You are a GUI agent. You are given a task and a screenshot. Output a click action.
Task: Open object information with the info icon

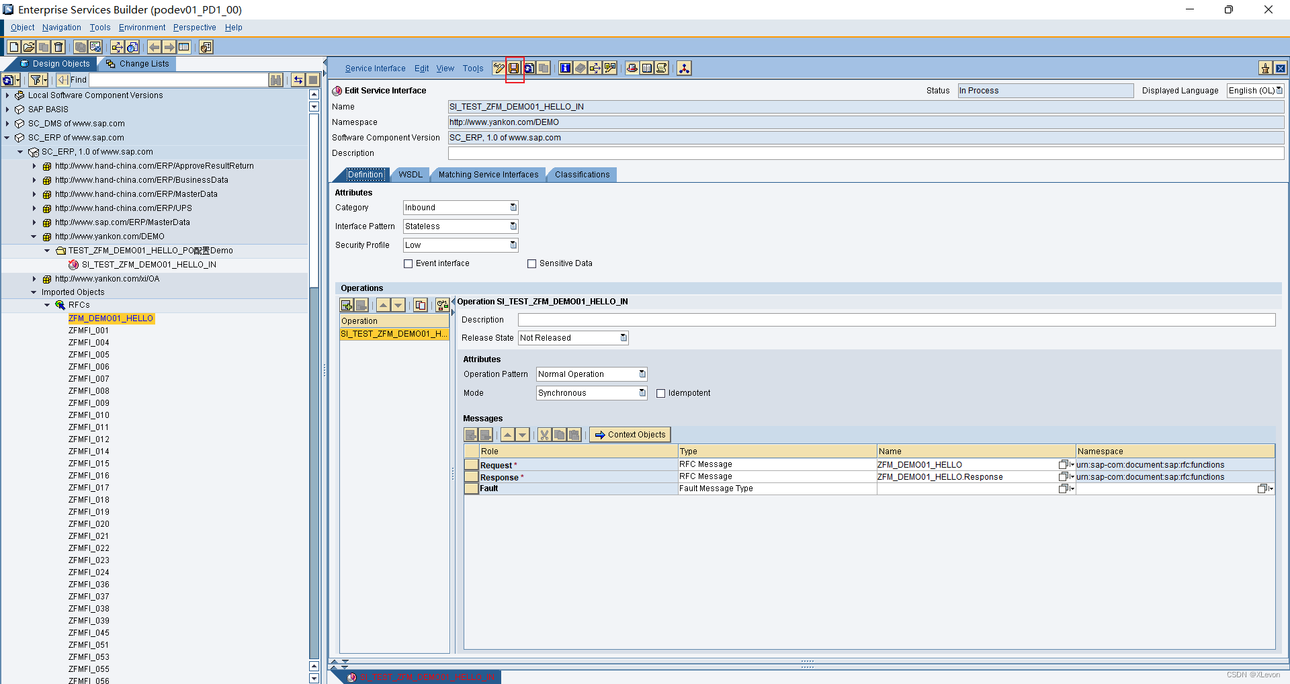[565, 68]
